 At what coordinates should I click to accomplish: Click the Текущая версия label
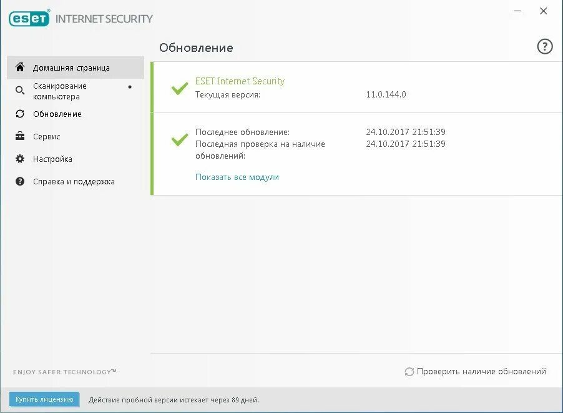(228, 95)
